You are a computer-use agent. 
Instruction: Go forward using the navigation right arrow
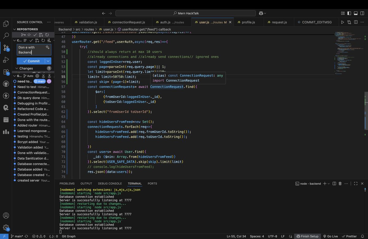pyautogui.click(x=110, y=13)
